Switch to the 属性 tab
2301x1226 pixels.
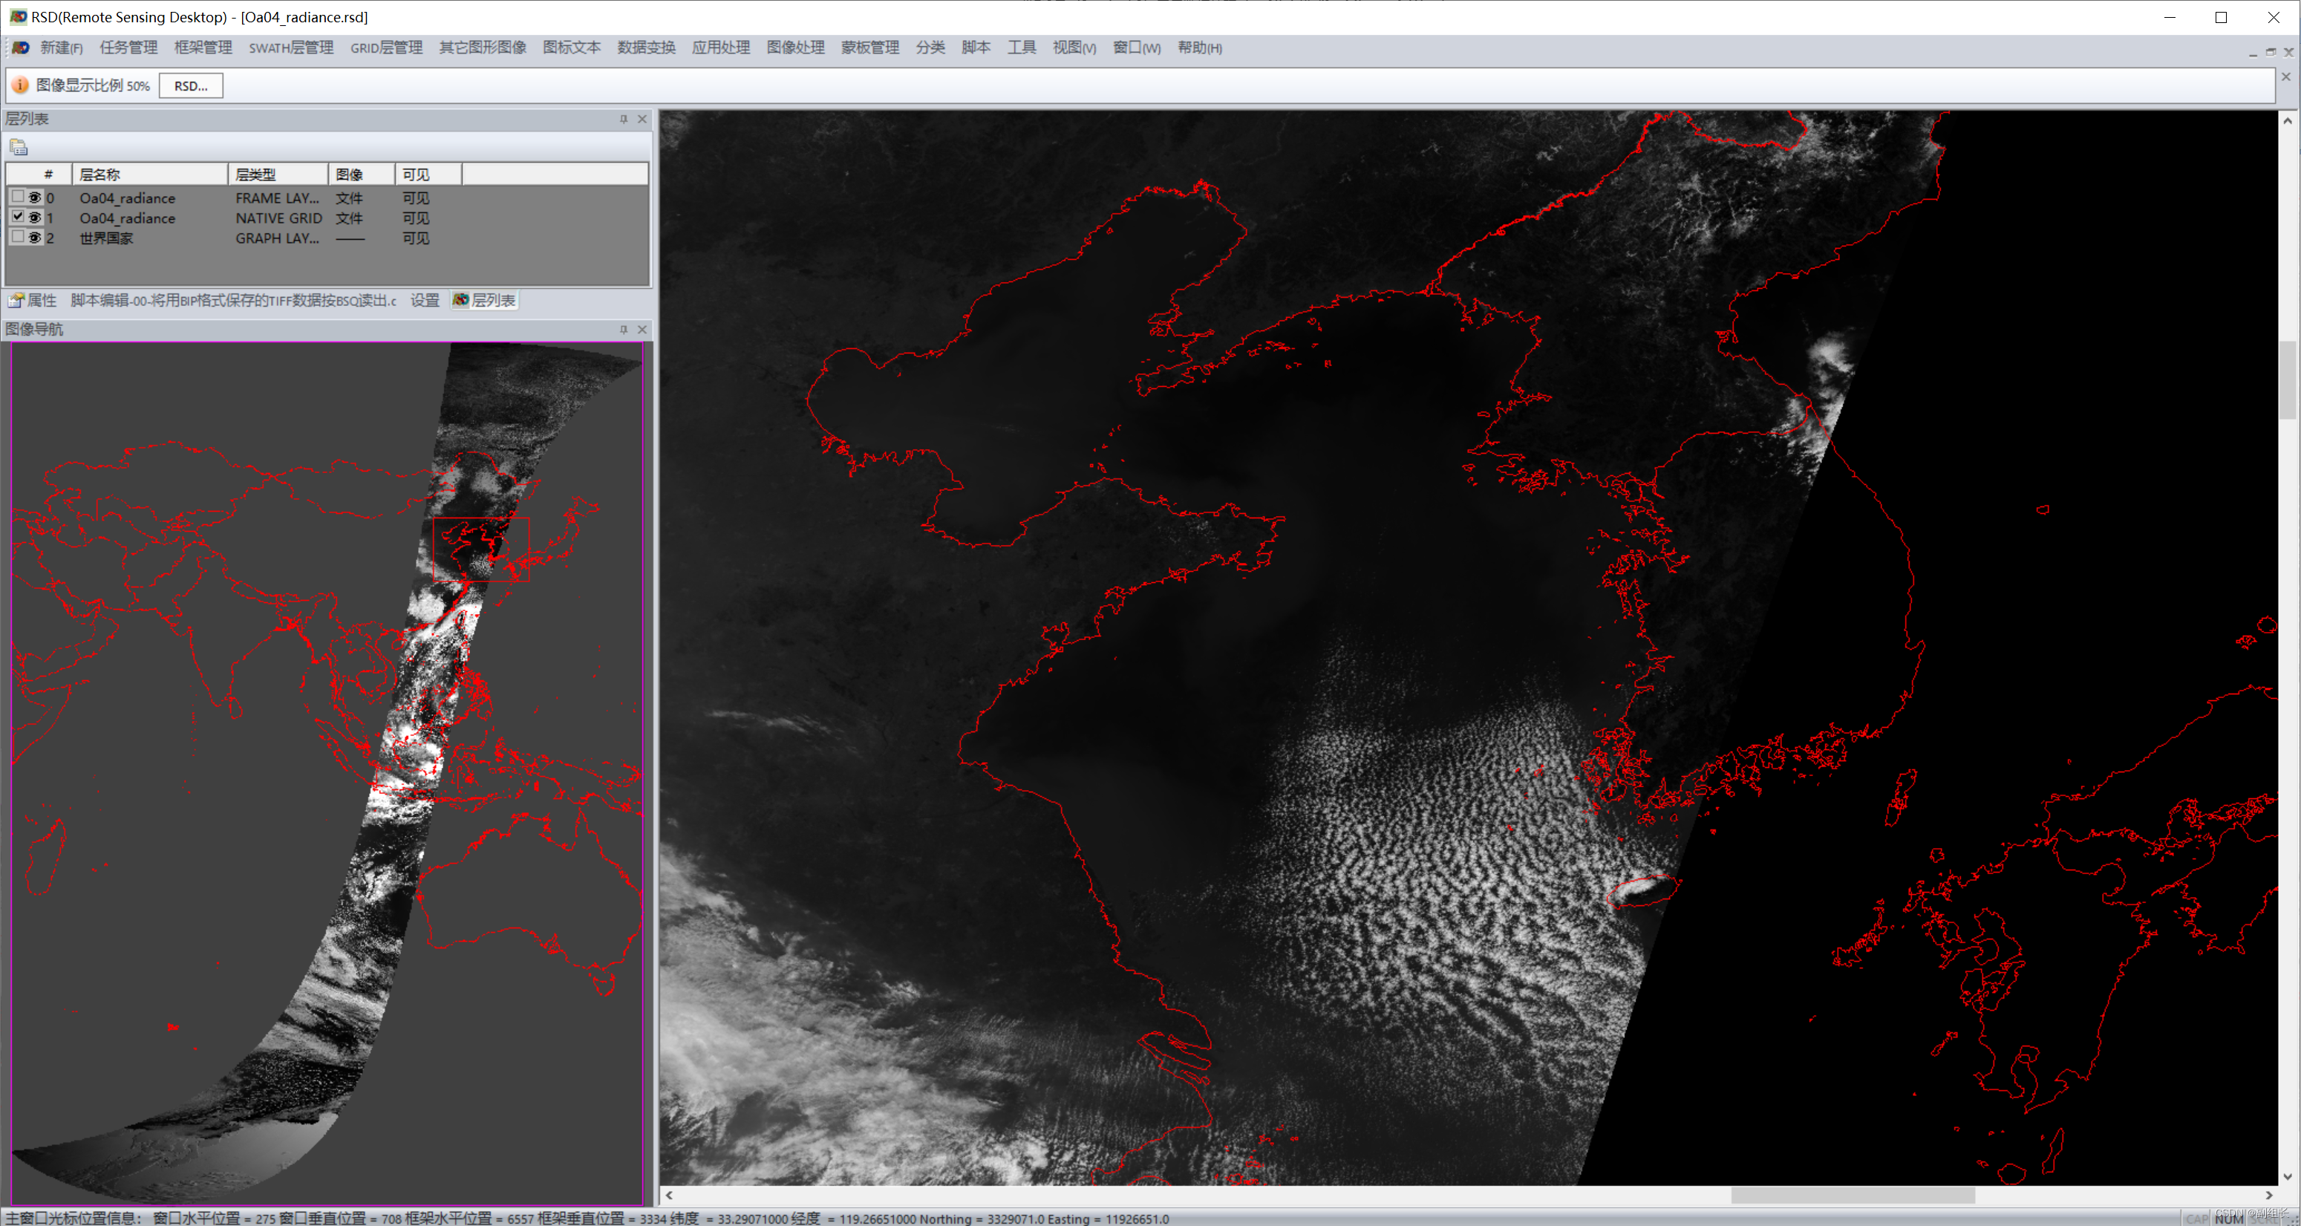[x=32, y=300]
